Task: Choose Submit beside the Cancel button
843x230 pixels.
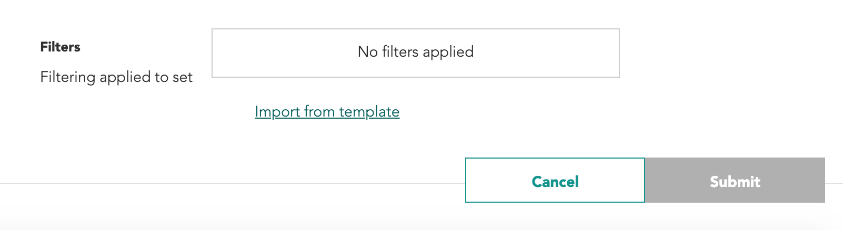Action: coord(735,181)
